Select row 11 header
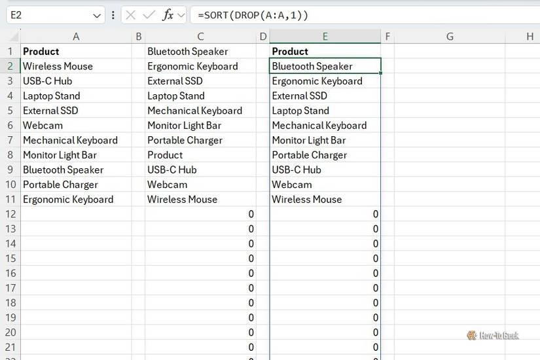Viewport: 540px width, 360px height. [10, 200]
